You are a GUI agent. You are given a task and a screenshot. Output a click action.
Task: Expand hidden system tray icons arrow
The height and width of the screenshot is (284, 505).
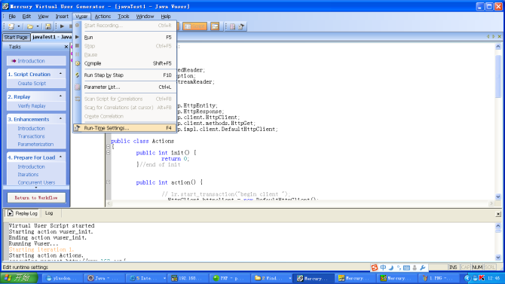(x=467, y=278)
